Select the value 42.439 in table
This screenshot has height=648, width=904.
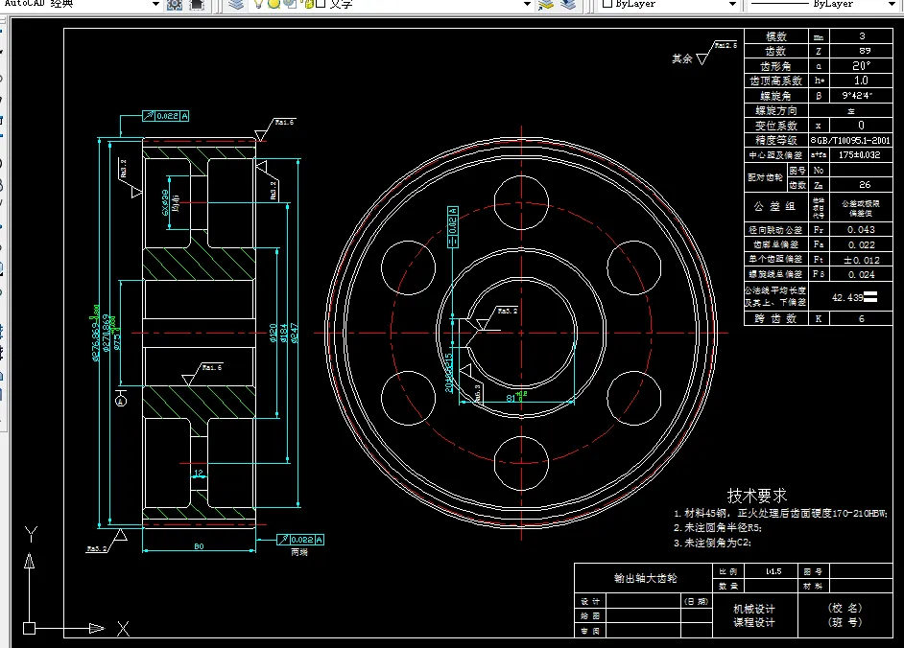pyautogui.click(x=847, y=298)
